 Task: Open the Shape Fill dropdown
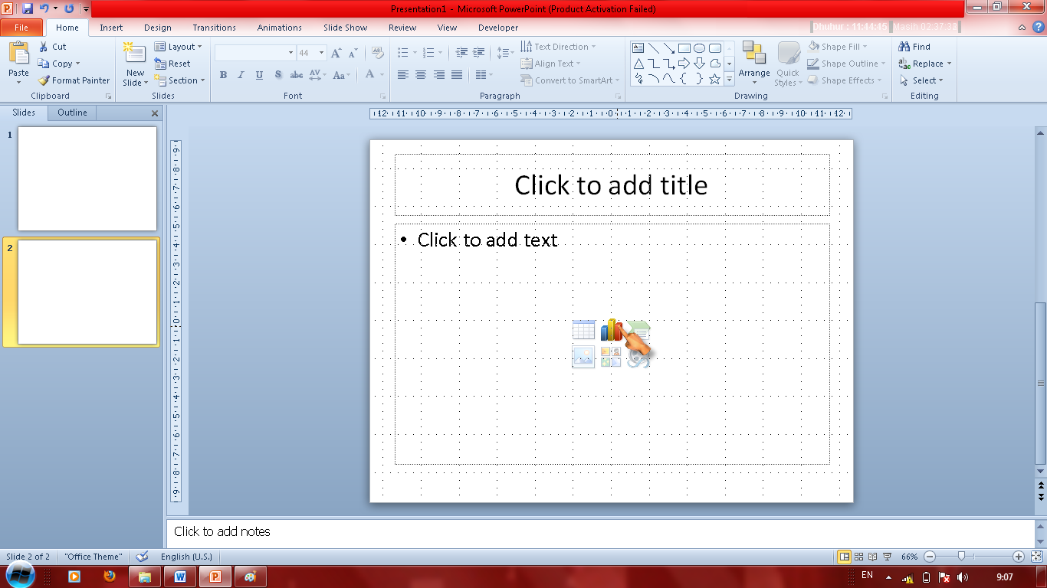pyautogui.click(x=841, y=46)
